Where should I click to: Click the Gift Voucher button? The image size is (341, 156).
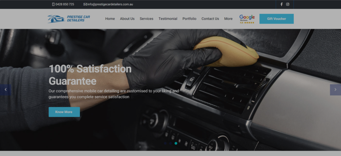(276, 19)
